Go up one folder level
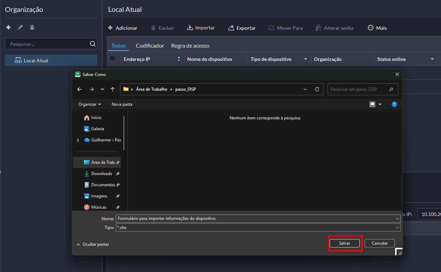Screen dimensions: 441x272 (112, 89)
